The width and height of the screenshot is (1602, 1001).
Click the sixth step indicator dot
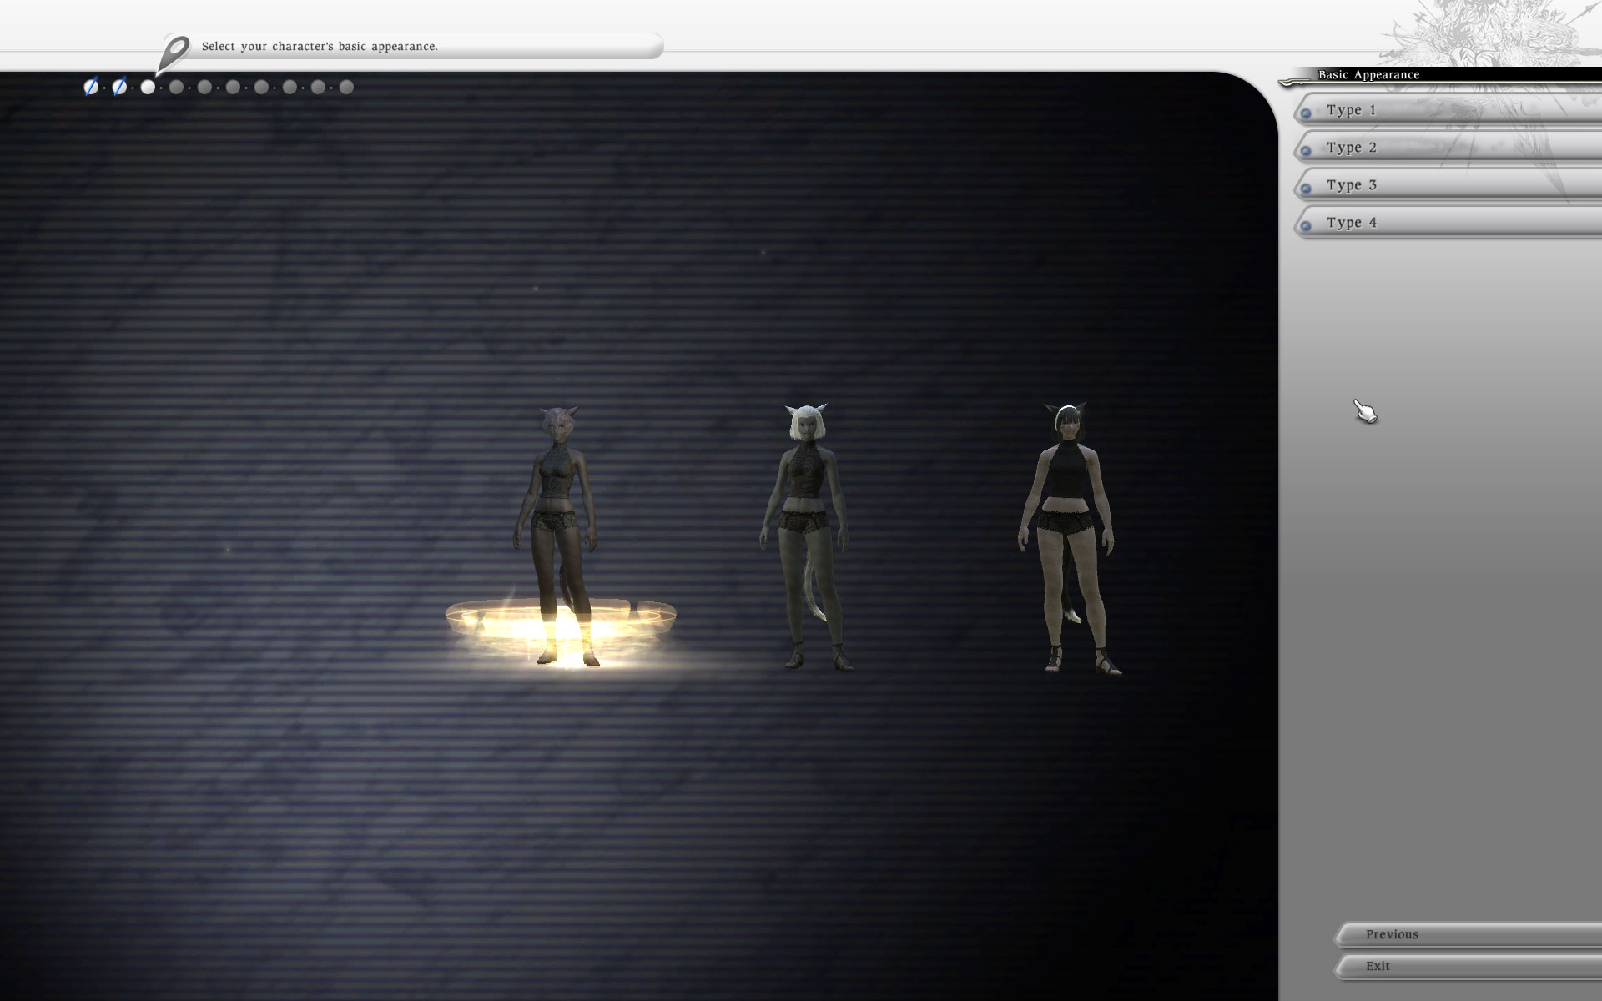tap(233, 87)
